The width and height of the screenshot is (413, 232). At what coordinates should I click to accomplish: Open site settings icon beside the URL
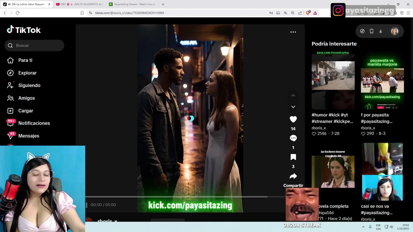coord(90,13)
